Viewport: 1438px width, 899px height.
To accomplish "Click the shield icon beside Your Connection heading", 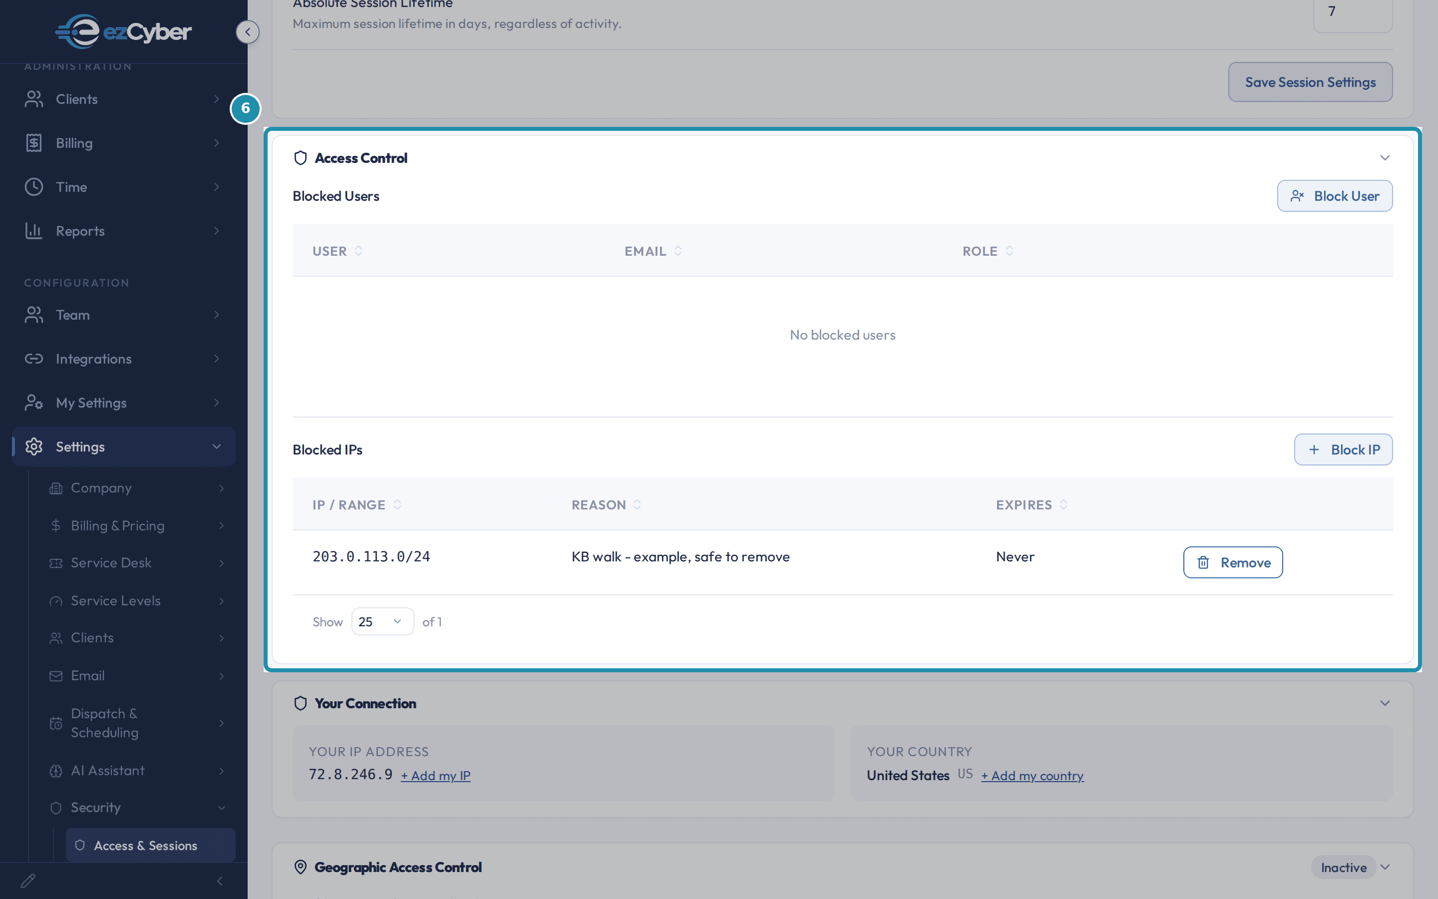I will click(301, 703).
